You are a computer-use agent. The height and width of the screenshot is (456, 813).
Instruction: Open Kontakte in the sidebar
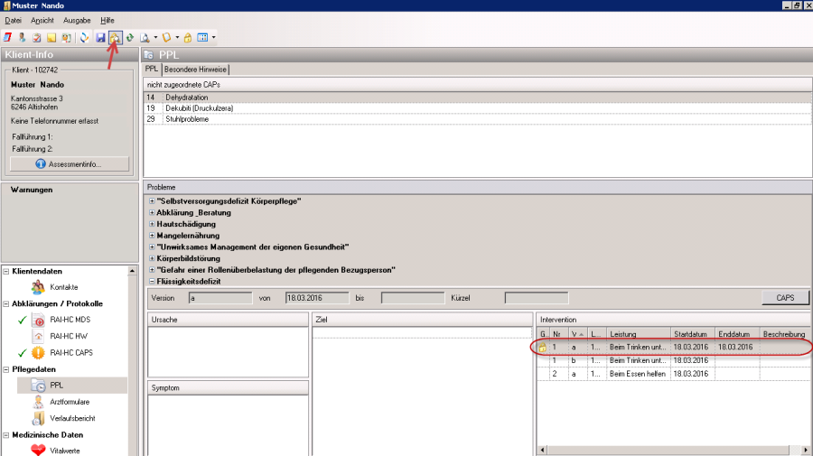tap(62, 287)
